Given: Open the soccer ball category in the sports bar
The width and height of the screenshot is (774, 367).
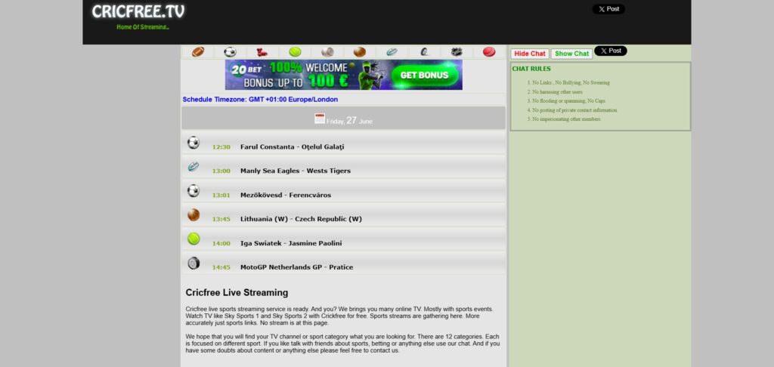Looking at the screenshot, I should 230,52.
